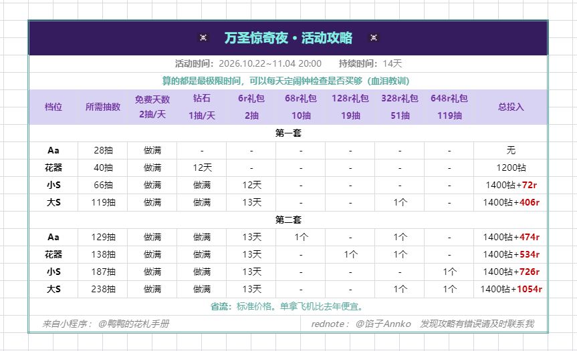Click the 238抽 cell
The height and width of the screenshot is (351, 577).
[103, 289]
